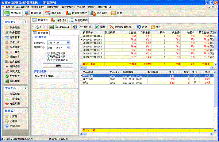The image size is (219, 142).
Task: Click the item table's vertical scrollbar down arrow
Action: coord(215,131)
